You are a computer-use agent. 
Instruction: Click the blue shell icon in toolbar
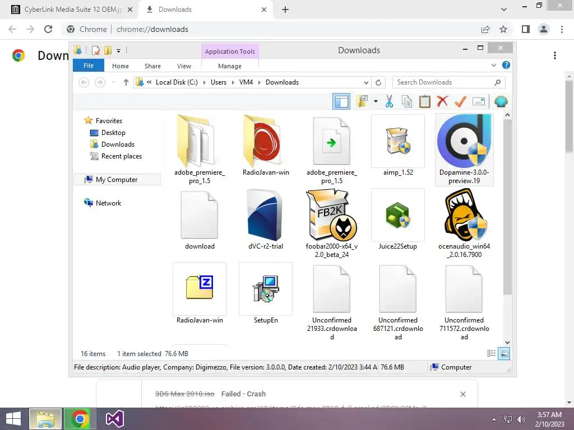click(x=501, y=101)
